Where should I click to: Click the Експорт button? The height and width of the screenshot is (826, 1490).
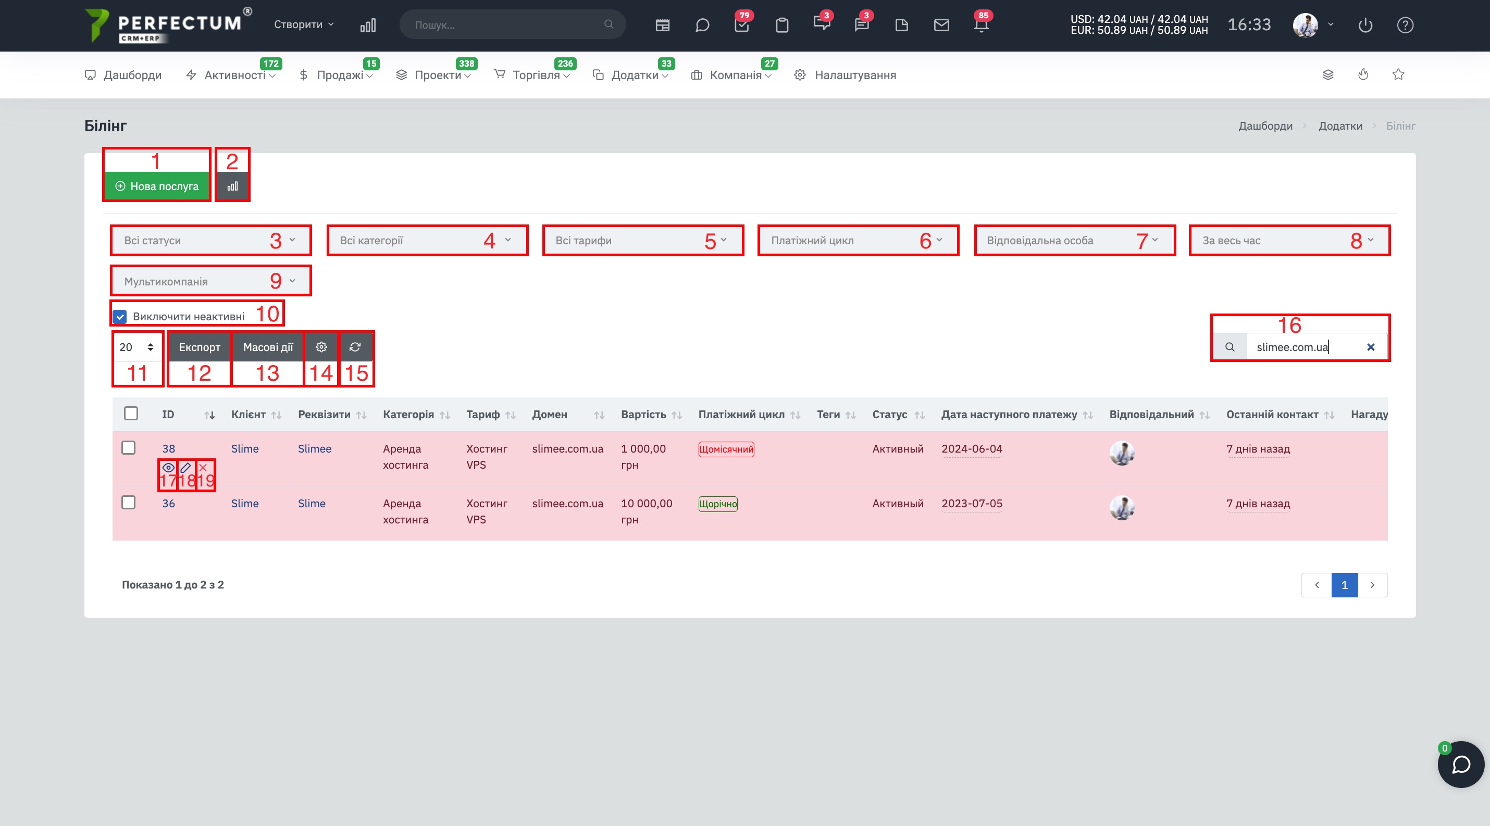200,347
